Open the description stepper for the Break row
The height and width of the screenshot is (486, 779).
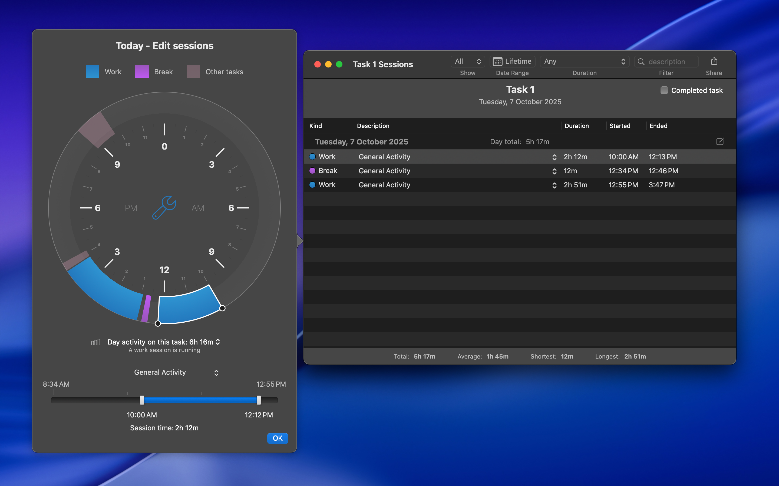point(554,171)
